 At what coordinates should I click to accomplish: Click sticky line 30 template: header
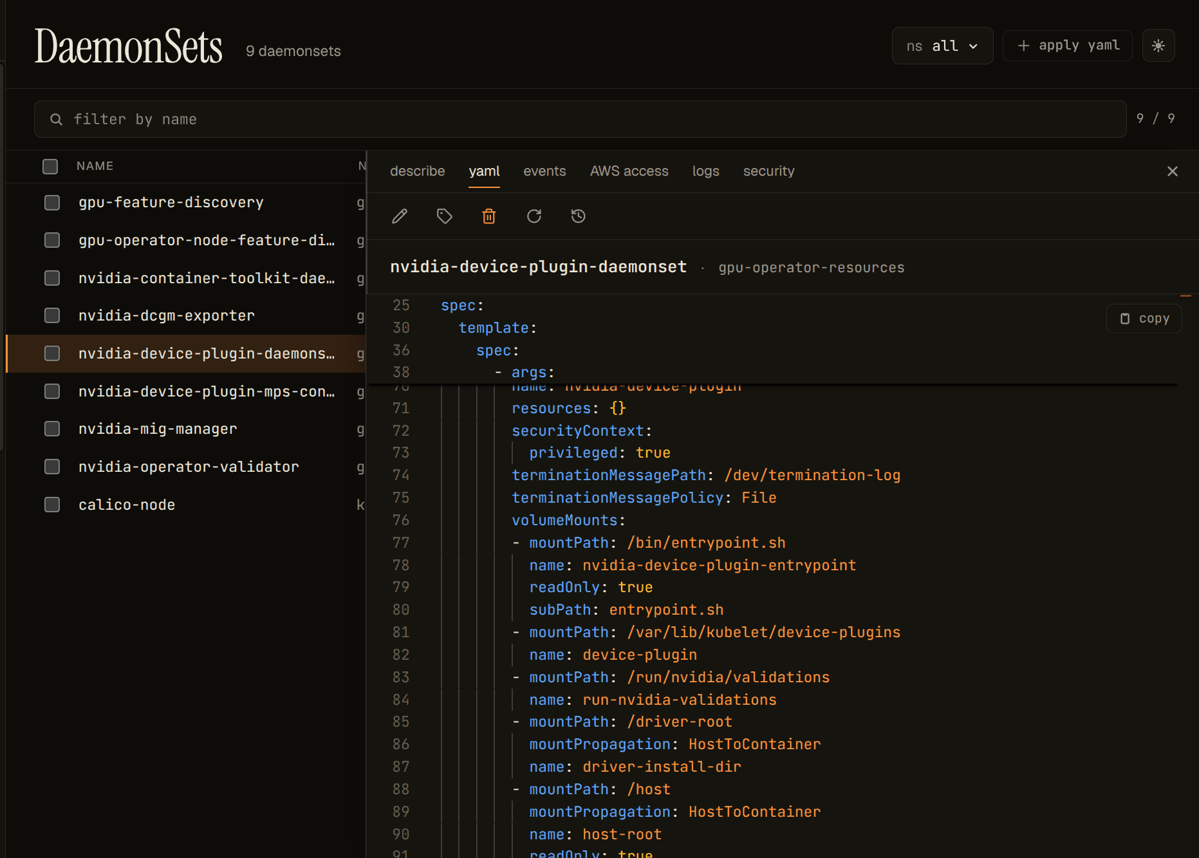click(x=497, y=328)
